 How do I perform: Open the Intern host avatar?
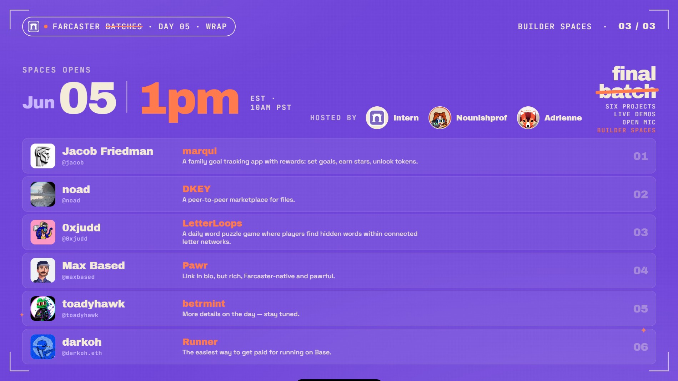tap(377, 118)
